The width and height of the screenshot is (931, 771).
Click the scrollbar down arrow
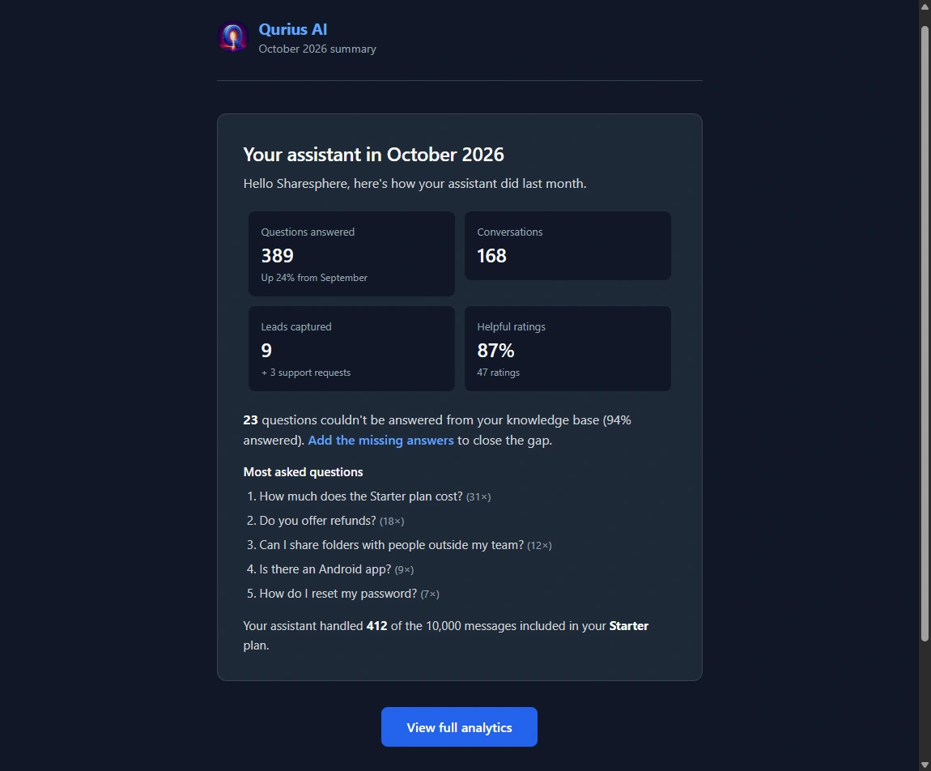tap(925, 765)
